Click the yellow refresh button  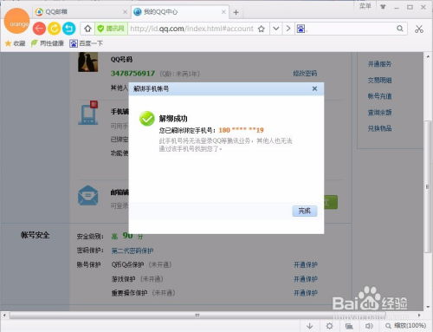pyautogui.click(x=54, y=29)
